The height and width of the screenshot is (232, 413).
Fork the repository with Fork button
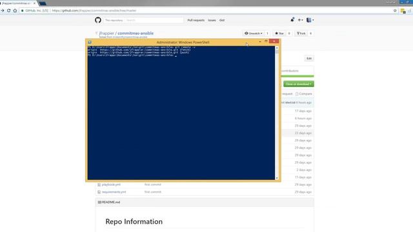301,34
